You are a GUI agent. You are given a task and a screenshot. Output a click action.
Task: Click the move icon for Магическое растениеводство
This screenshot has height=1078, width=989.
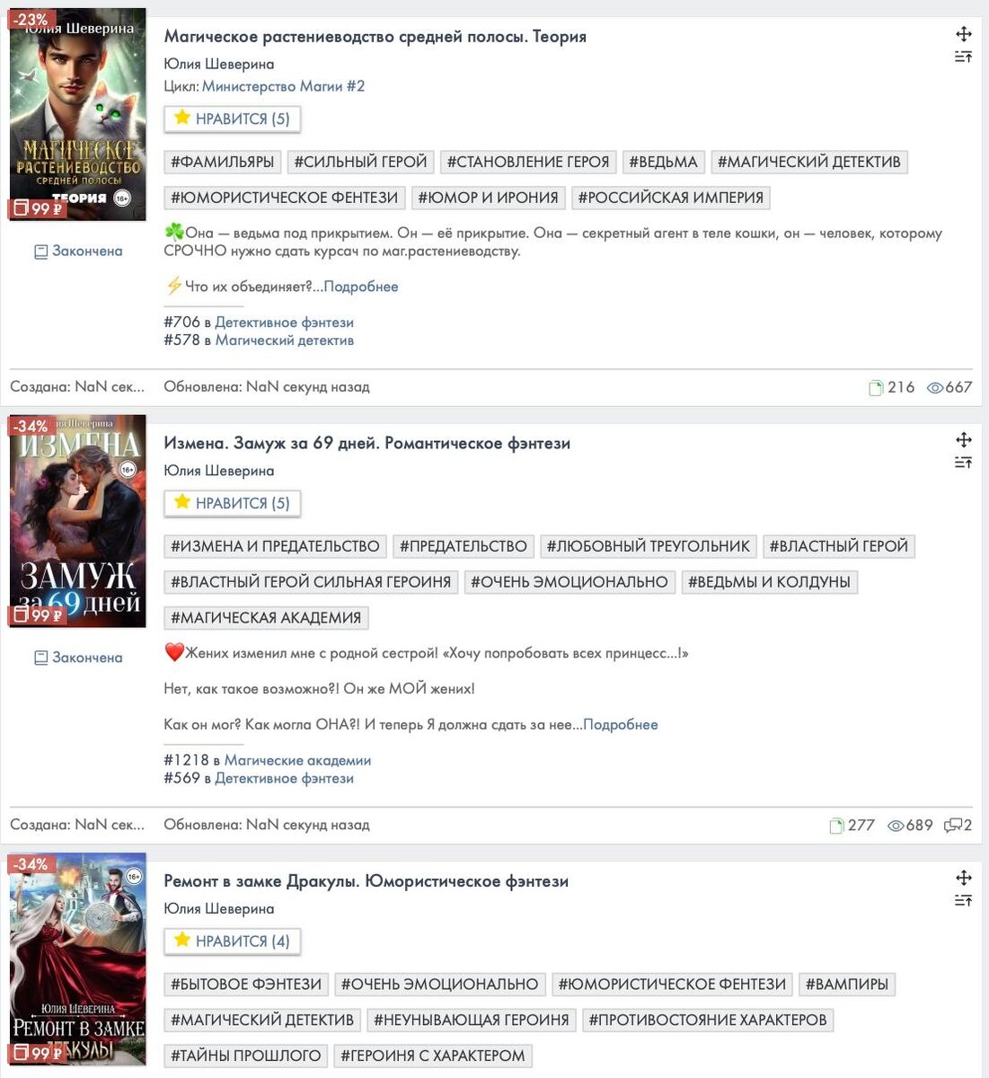pyautogui.click(x=963, y=34)
